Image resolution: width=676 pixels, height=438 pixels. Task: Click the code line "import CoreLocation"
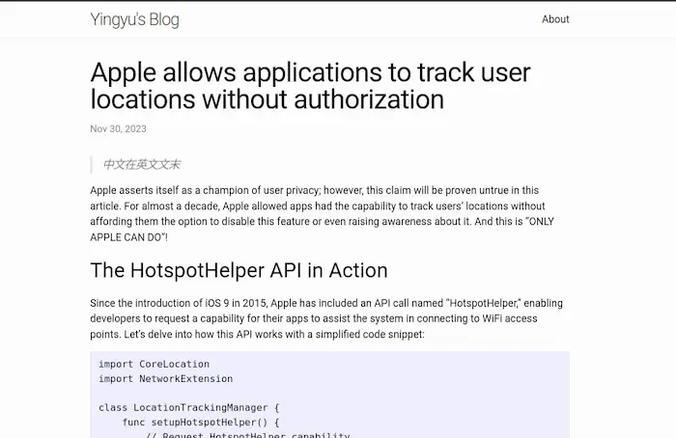click(x=154, y=364)
